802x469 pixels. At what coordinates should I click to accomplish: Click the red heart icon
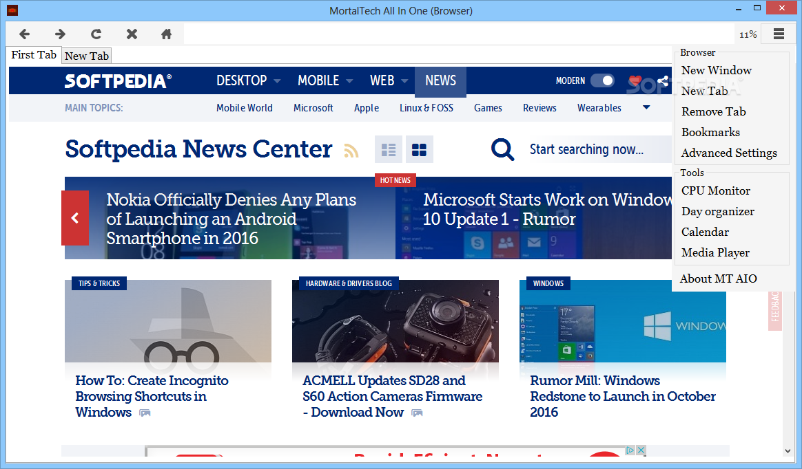coord(635,80)
